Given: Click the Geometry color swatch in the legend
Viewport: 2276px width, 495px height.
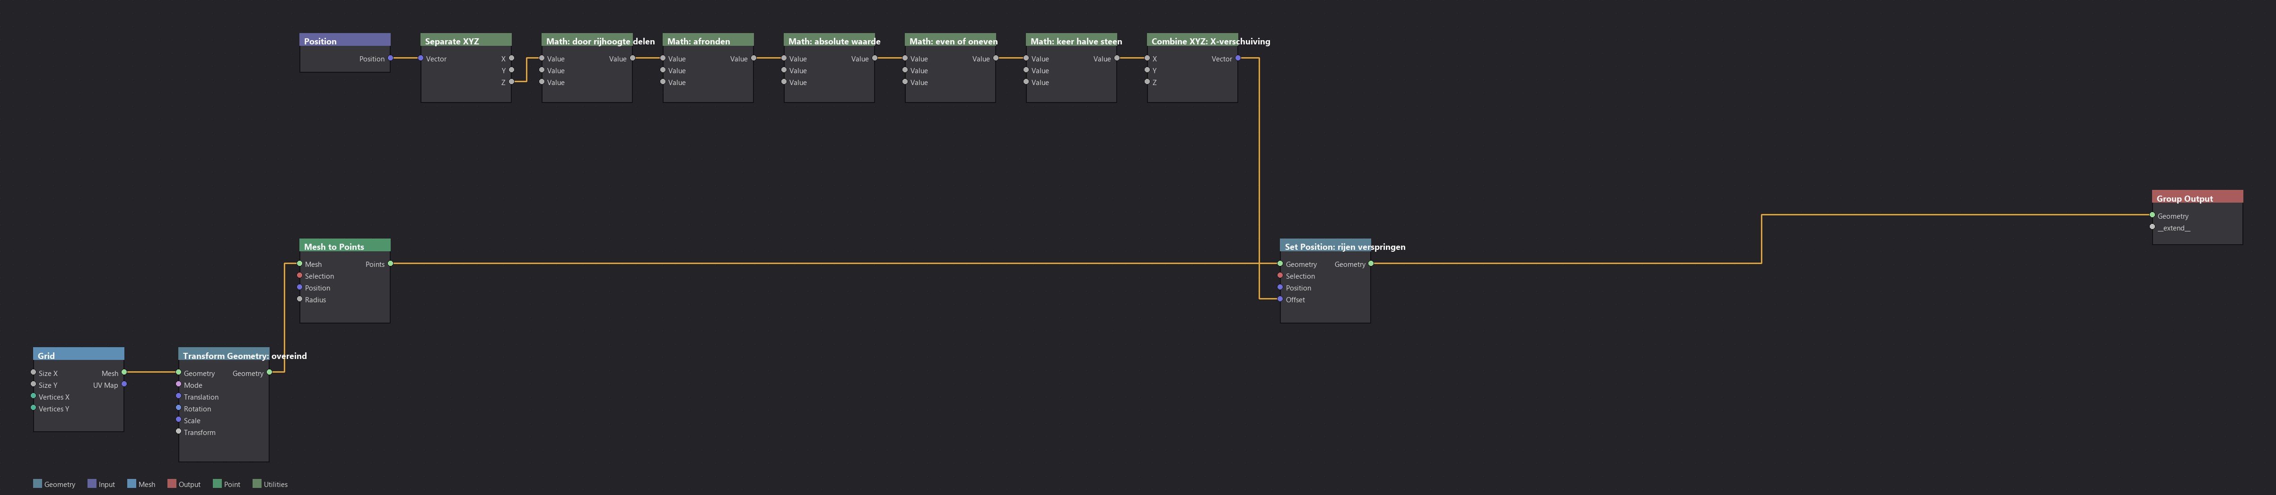Looking at the screenshot, I should 37,484.
